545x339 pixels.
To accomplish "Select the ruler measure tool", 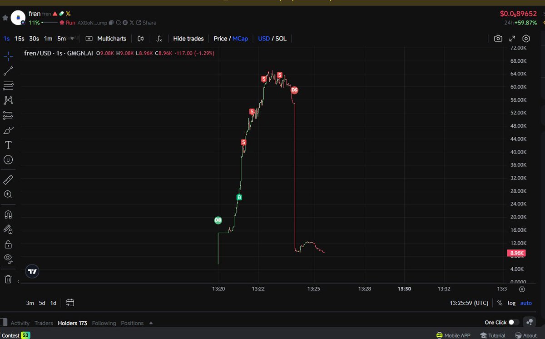I will tap(8, 179).
